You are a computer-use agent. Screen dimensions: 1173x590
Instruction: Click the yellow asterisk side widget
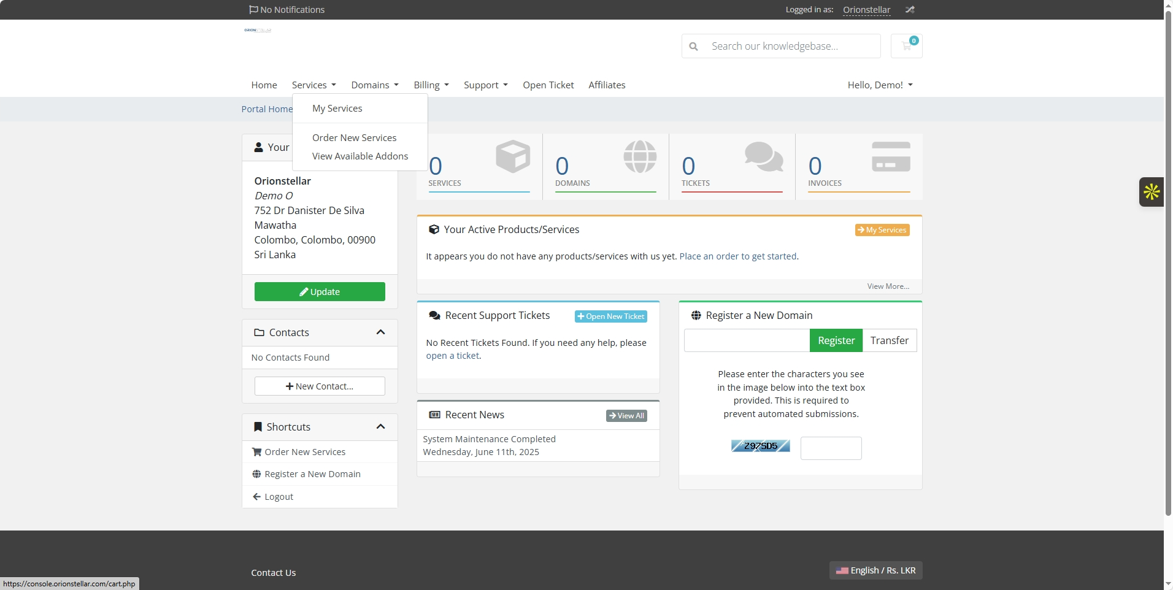coord(1151,192)
